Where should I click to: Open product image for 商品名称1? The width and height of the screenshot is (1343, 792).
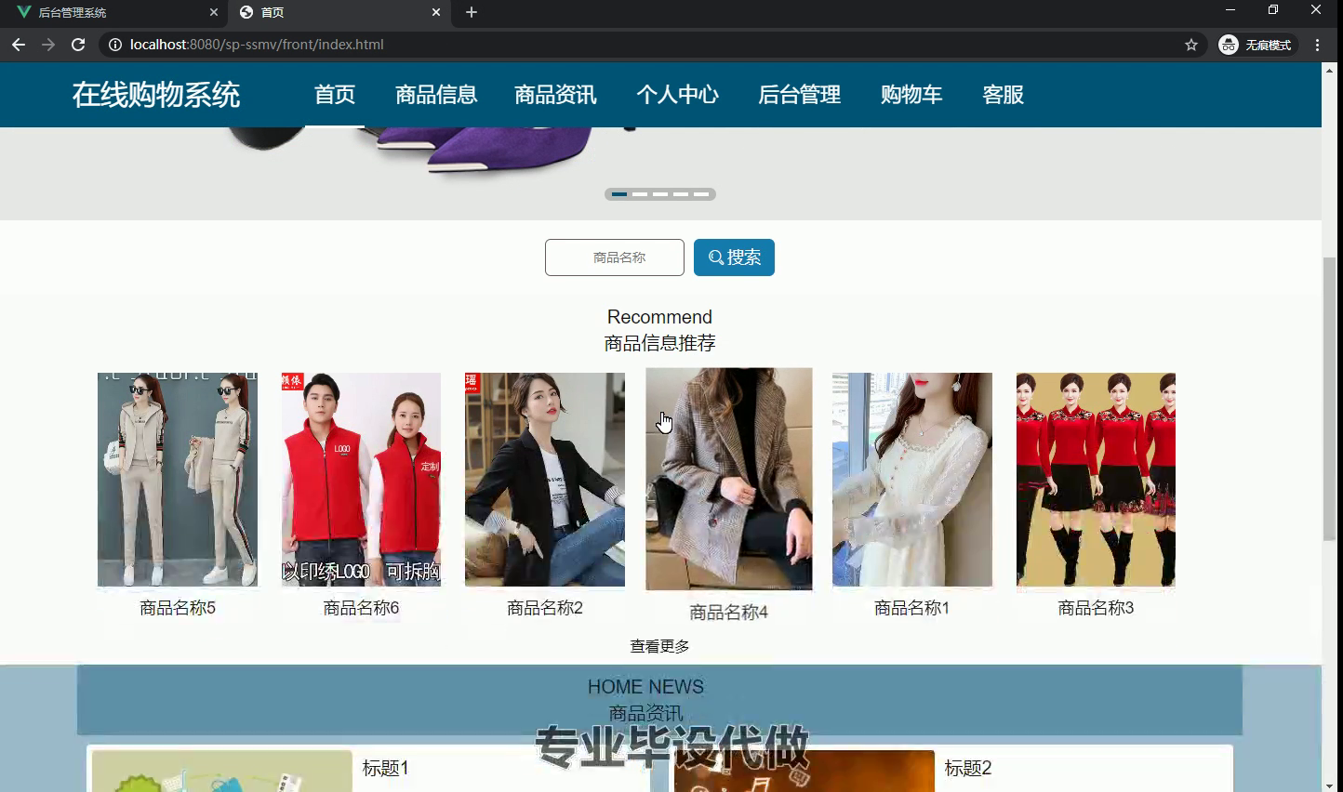pos(912,480)
